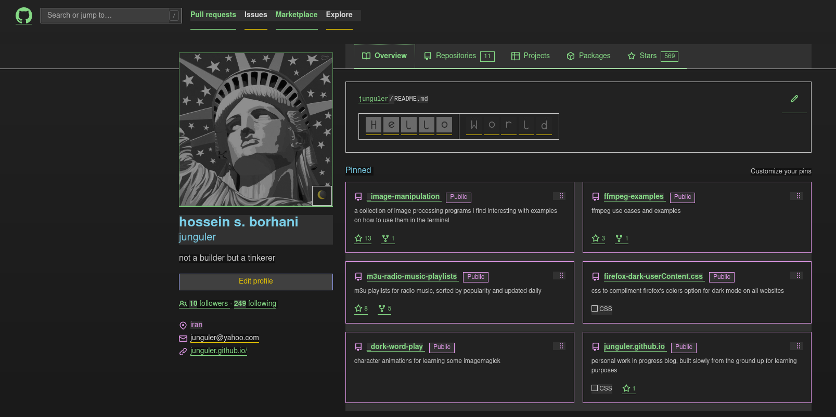This screenshot has width=836, height=417.
Task: Open Pull requests in top navigation
Action: pyautogui.click(x=213, y=15)
